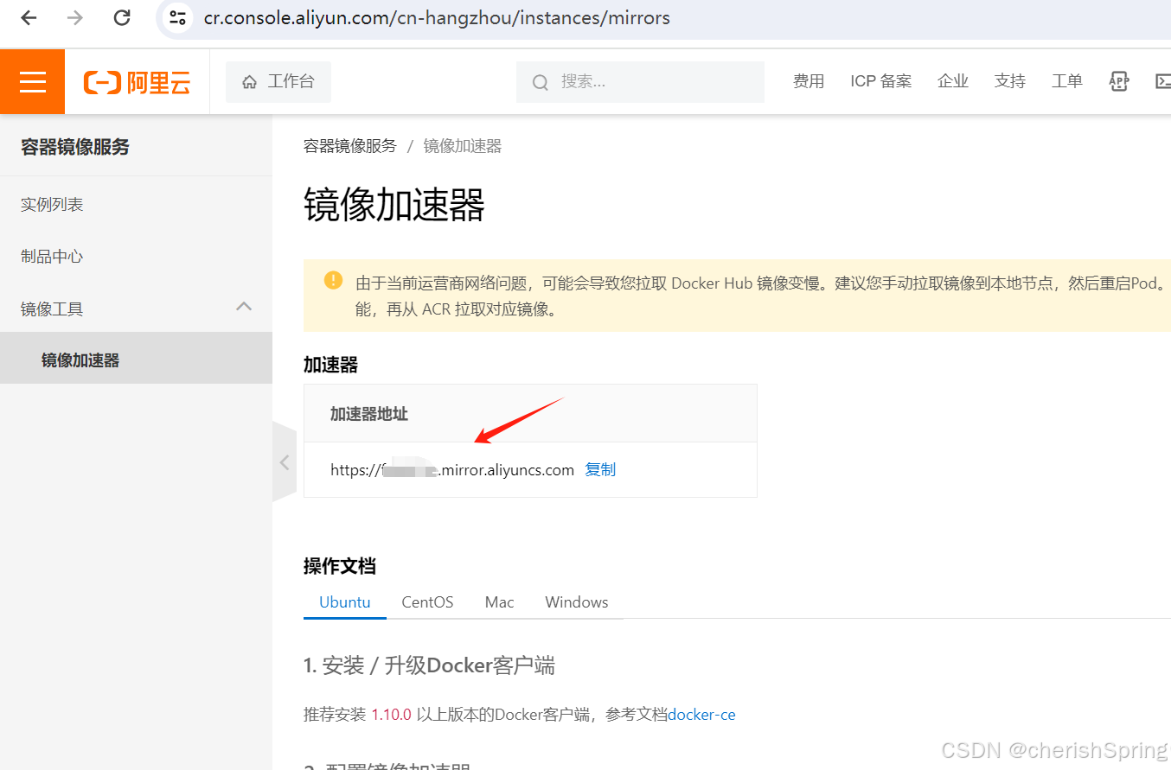This screenshot has width=1171, height=770.
Task: Go forward in browser history
Action: click(x=75, y=17)
